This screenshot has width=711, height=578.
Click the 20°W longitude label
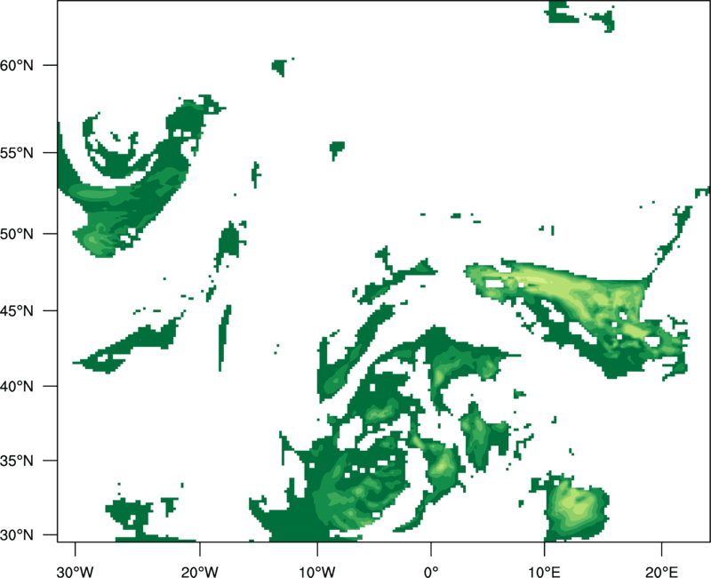pos(199,572)
